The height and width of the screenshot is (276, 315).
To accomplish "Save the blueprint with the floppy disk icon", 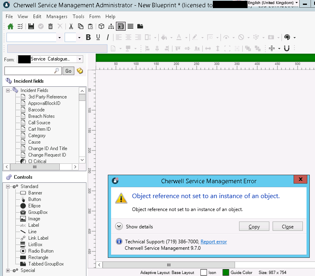I will click(31, 26).
